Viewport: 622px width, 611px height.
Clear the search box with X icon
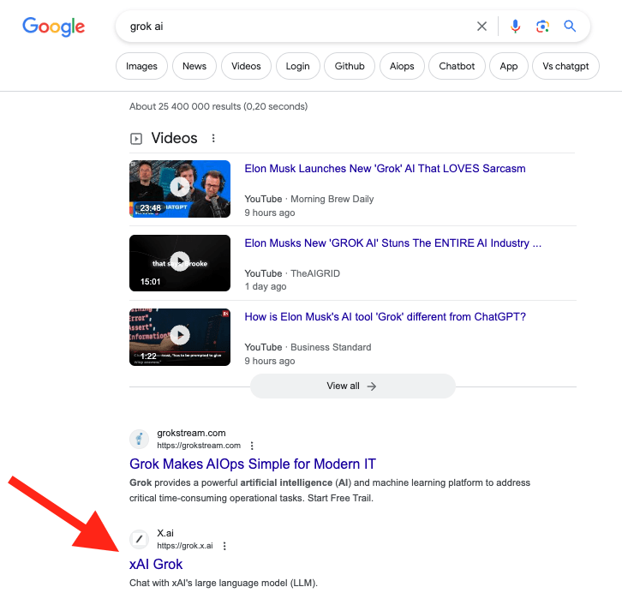point(481,27)
